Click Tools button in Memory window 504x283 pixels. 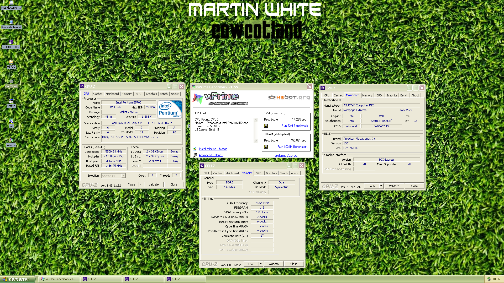(x=251, y=264)
